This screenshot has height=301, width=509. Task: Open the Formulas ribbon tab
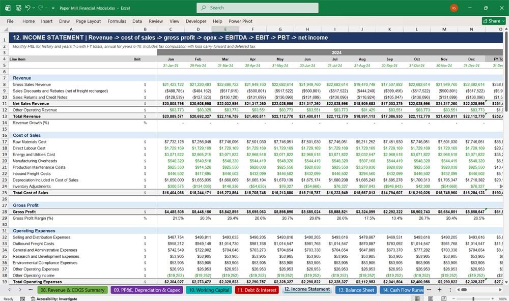[117, 21]
